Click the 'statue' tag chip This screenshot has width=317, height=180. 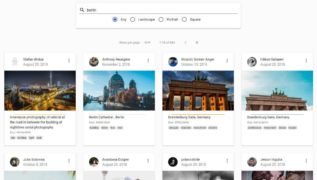pos(282,127)
